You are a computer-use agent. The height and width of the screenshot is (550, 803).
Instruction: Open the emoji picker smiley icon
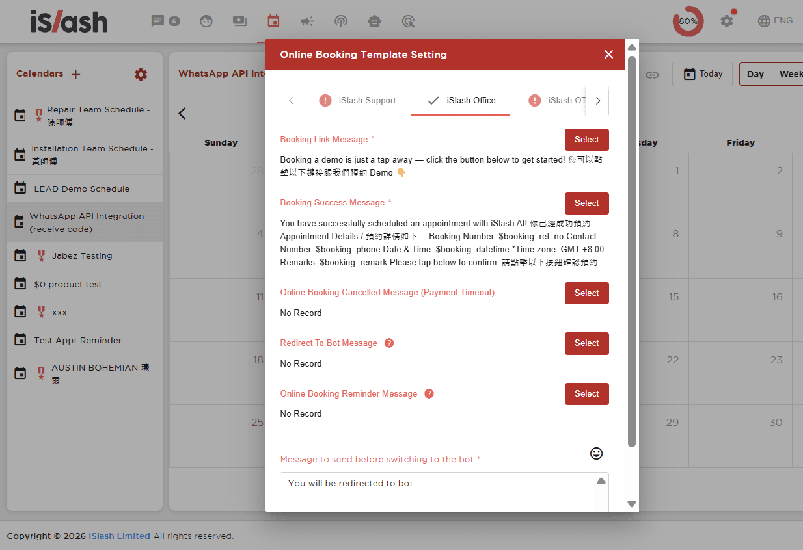click(596, 453)
